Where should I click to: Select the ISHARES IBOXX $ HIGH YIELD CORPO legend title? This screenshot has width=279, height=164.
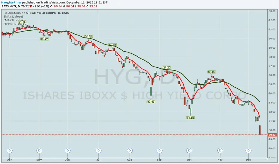pos(36,13)
